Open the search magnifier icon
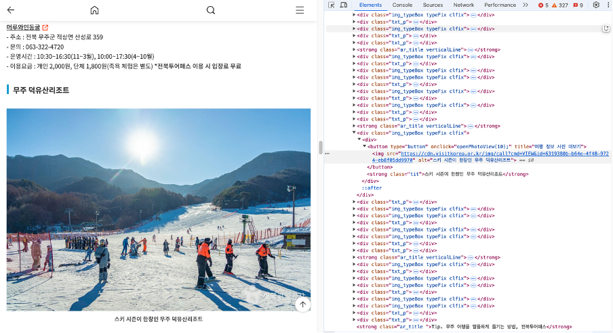This screenshot has width=613, height=333. pyautogui.click(x=211, y=10)
